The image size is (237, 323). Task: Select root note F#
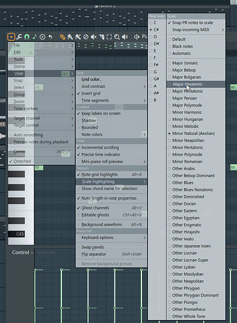157,65
